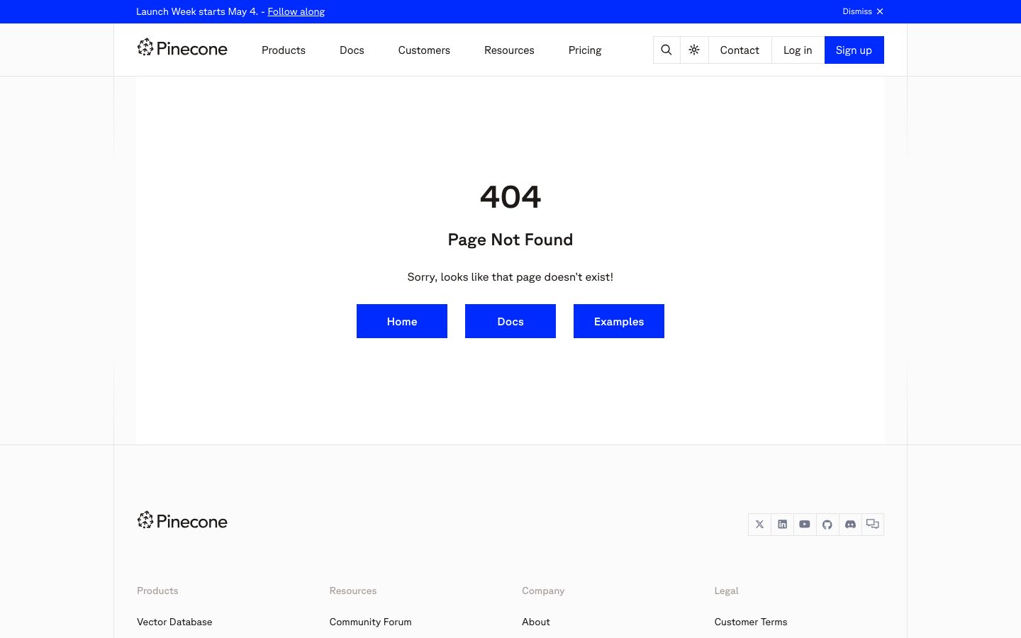
Task: Click the Pinecone logo in the header
Action: (182, 48)
